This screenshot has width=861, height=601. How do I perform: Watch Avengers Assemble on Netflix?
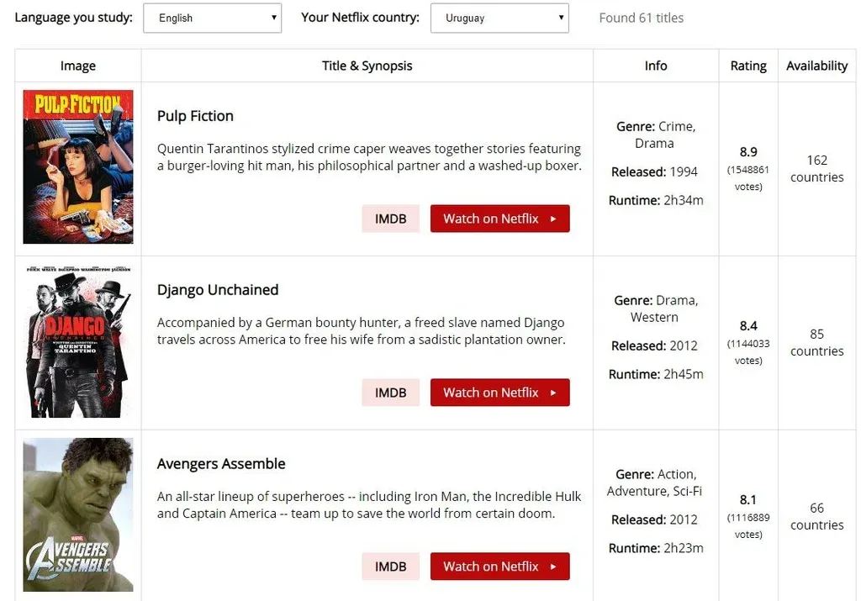(x=499, y=567)
